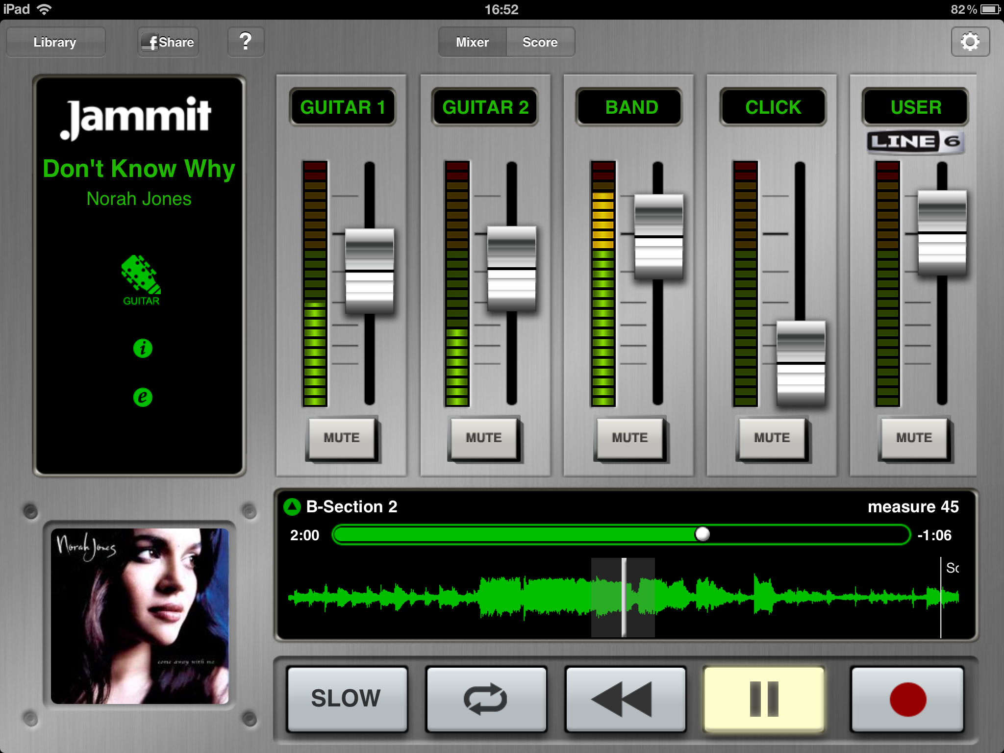
Task: Click the Click track fader knob
Action: [801, 363]
